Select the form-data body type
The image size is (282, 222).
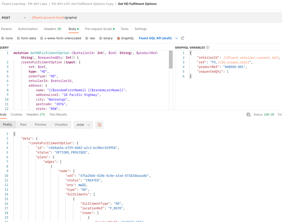pos(26,38)
